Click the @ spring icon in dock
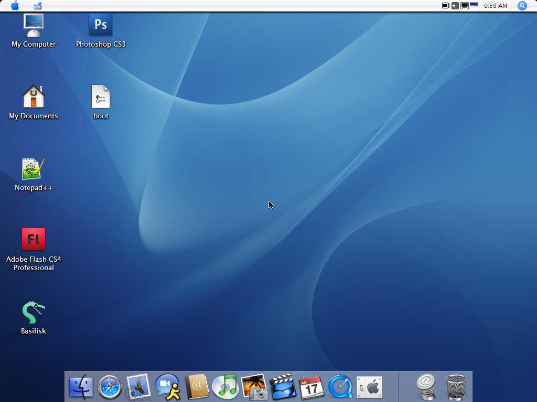Image resolution: width=537 pixels, height=402 pixels. [427, 387]
